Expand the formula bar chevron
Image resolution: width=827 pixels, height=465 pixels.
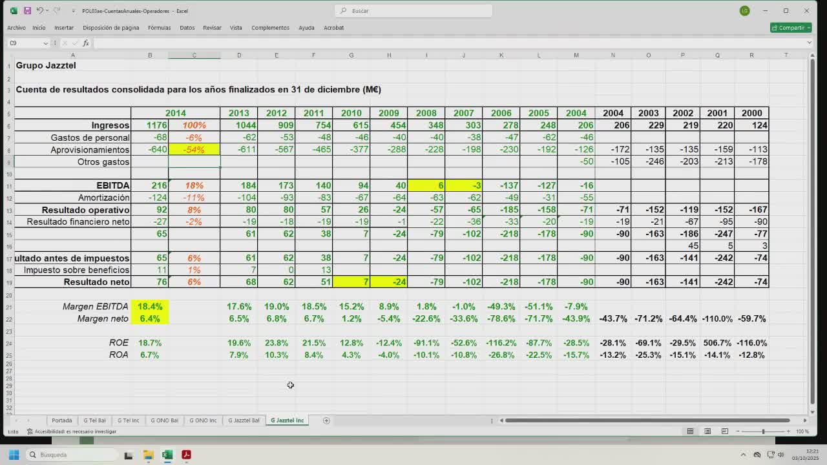point(809,43)
